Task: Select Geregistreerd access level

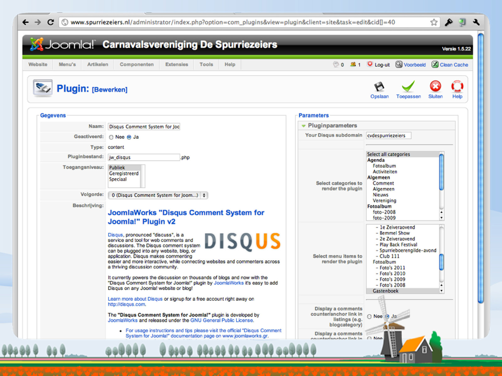Action: (x=124, y=173)
